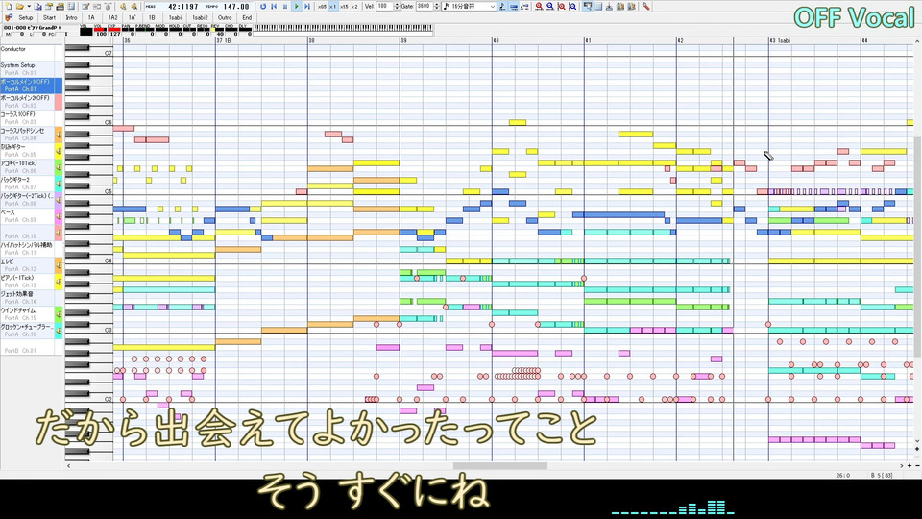Click the C5 key on piano keyboard
This screenshot has width=922, height=519.
[88, 192]
